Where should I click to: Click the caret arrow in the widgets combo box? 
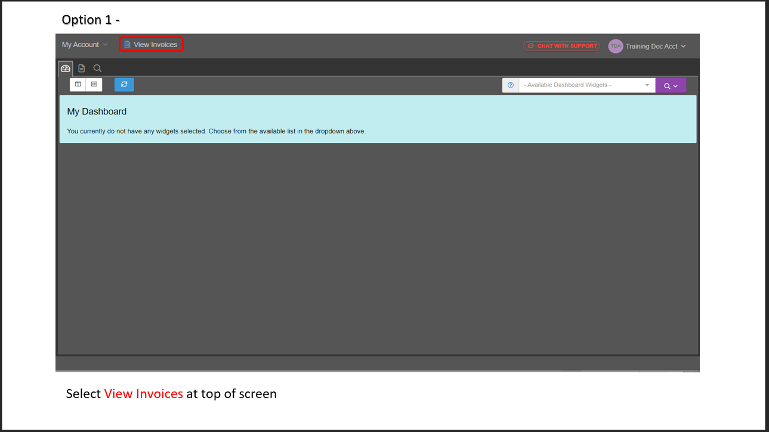point(647,85)
